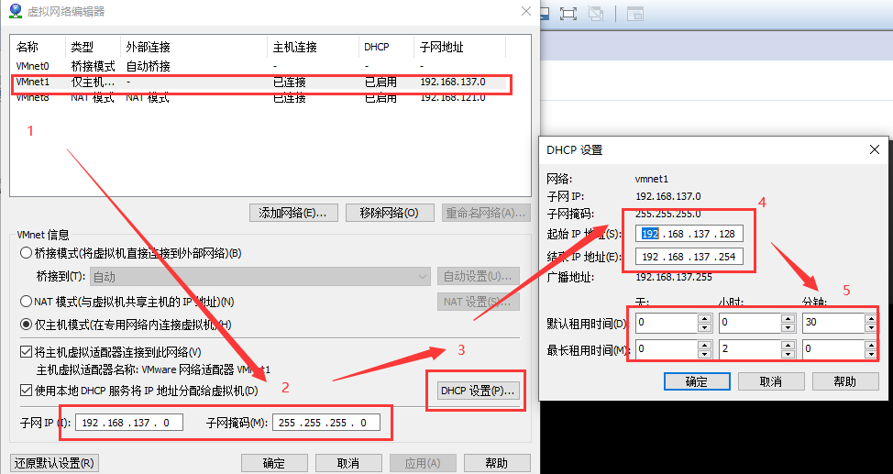Click 确定 in Virtual Network Editor

274,463
